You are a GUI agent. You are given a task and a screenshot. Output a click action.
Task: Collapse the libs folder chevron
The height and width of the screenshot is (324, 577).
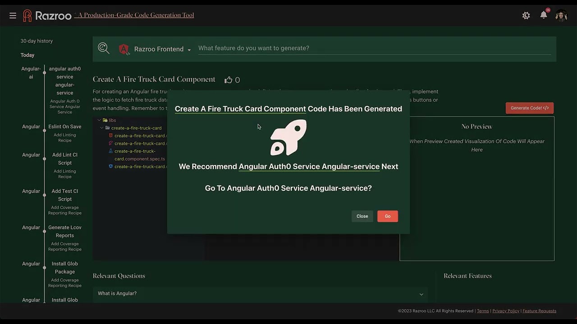point(99,120)
